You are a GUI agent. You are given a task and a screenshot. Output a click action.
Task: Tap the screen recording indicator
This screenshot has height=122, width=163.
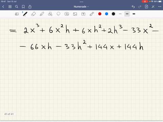point(145,1)
